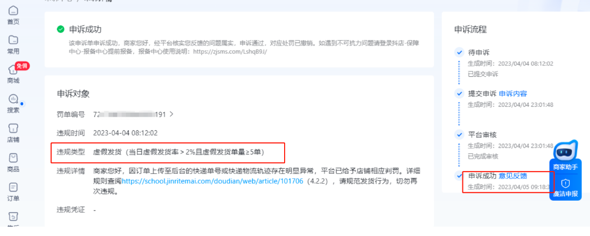Open the 申诉内容 link
This screenshot has width=590, height=236.
pos(513,93)
